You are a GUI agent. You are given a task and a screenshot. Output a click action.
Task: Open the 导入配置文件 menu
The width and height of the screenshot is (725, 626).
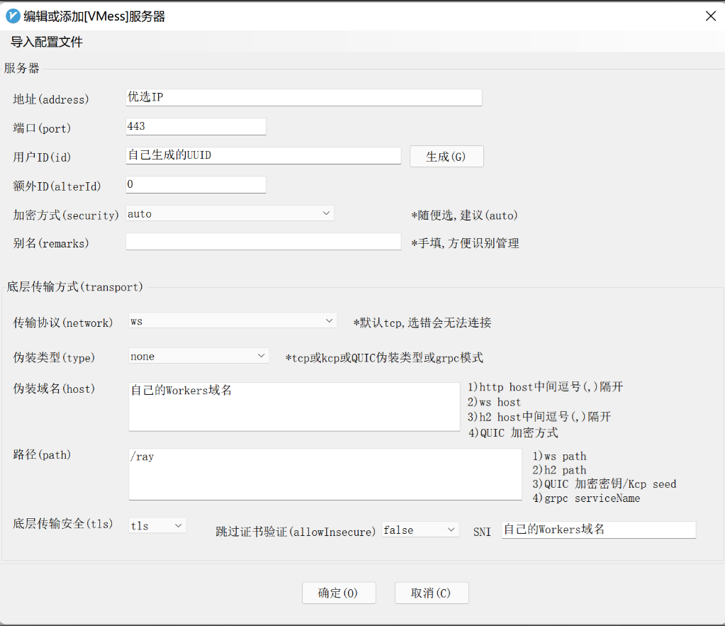[47, 42]
